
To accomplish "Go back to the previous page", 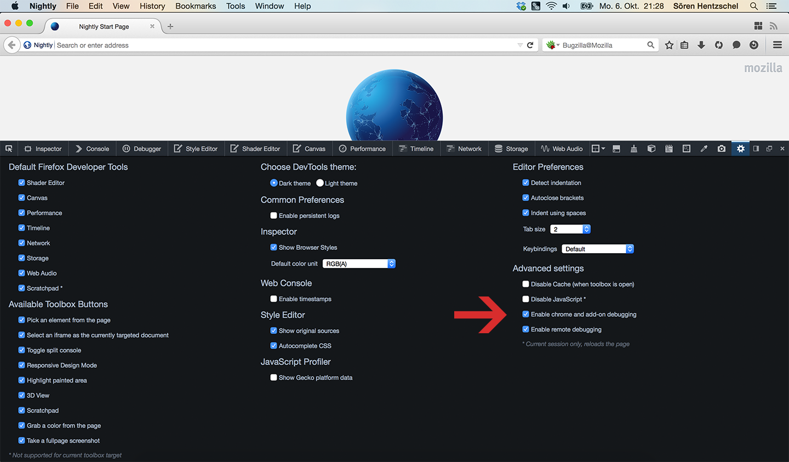I will pyautogui.click(x=12, y=45).
